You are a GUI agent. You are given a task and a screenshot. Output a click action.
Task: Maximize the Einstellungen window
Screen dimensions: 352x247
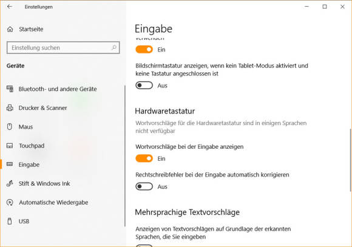click(325, 7)
